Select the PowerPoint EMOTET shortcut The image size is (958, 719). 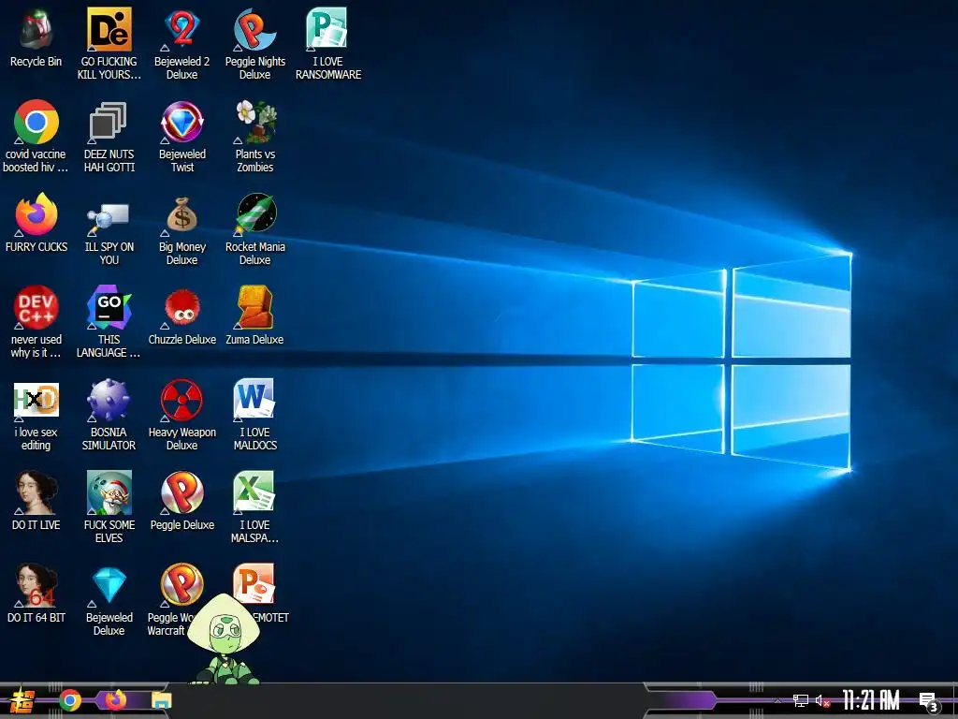coord(254,584)
